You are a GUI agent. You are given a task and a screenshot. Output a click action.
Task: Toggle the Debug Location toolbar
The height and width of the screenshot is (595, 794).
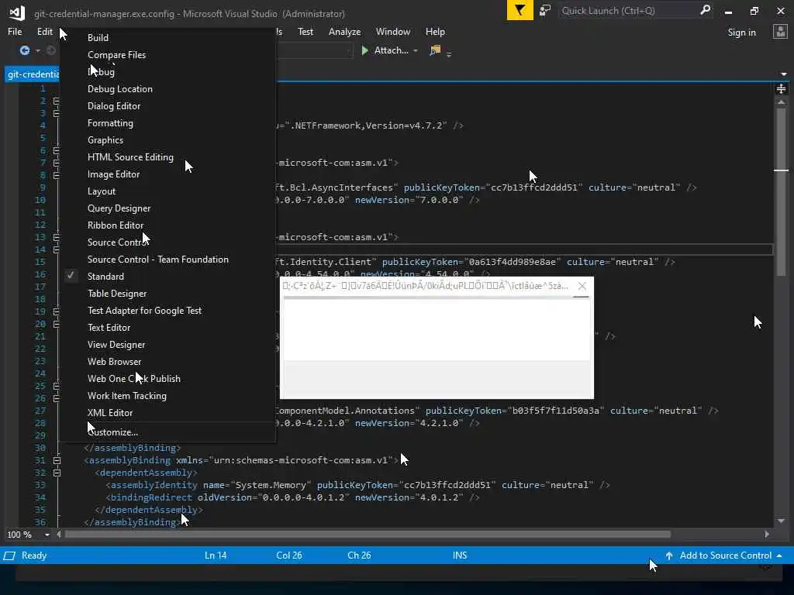coord(168,89)
